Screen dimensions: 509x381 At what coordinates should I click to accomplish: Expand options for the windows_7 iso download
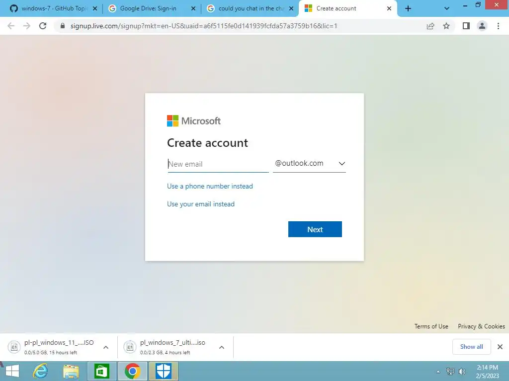click(222, 347)
